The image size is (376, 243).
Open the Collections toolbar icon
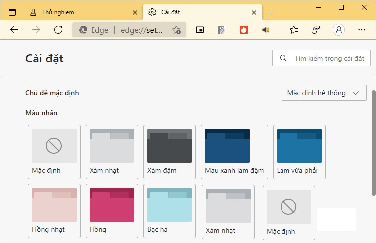(x=316, y=30)
